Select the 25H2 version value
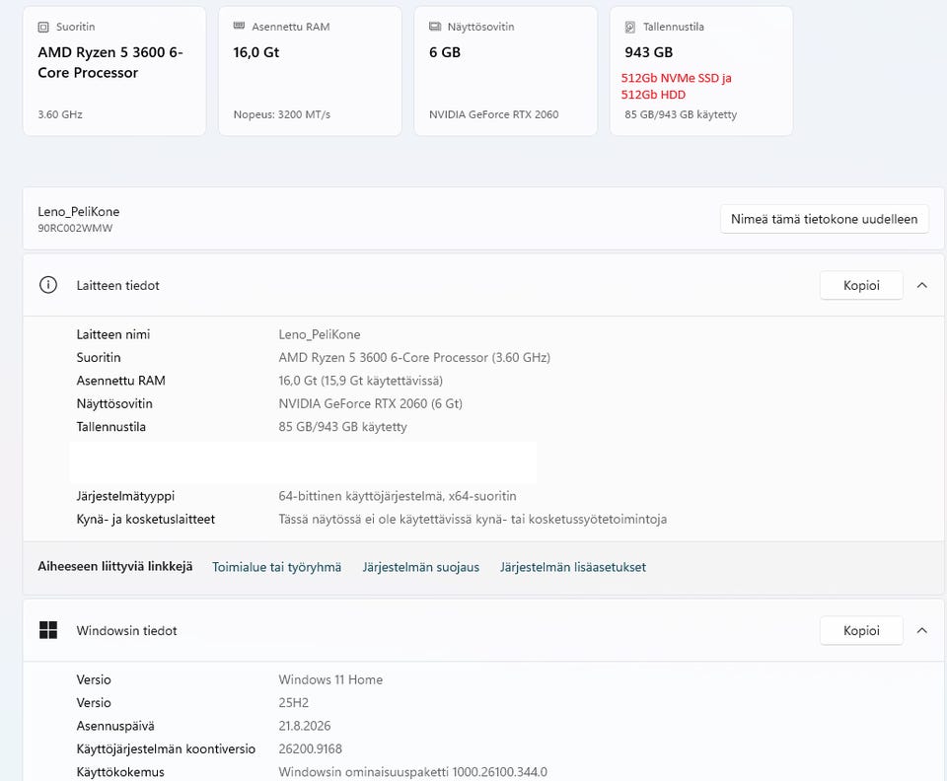The image size is (947, 781). pos(294,702)
